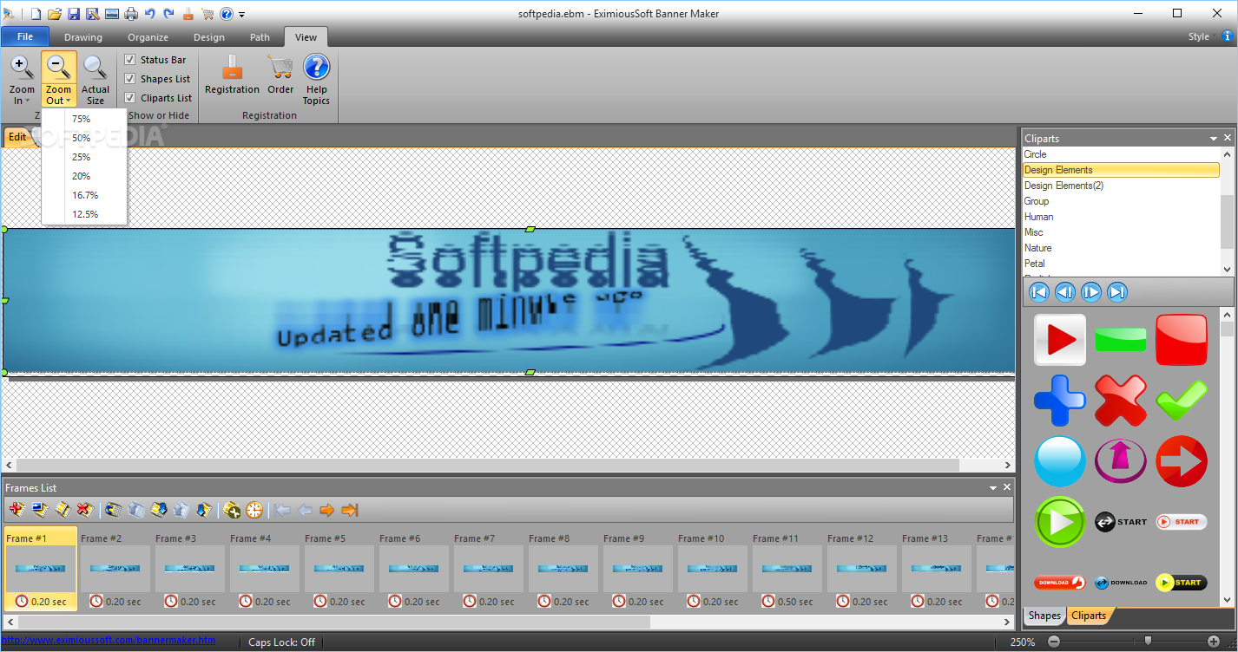Switch to the Shapes panel tab

(x=1044, y=616)
